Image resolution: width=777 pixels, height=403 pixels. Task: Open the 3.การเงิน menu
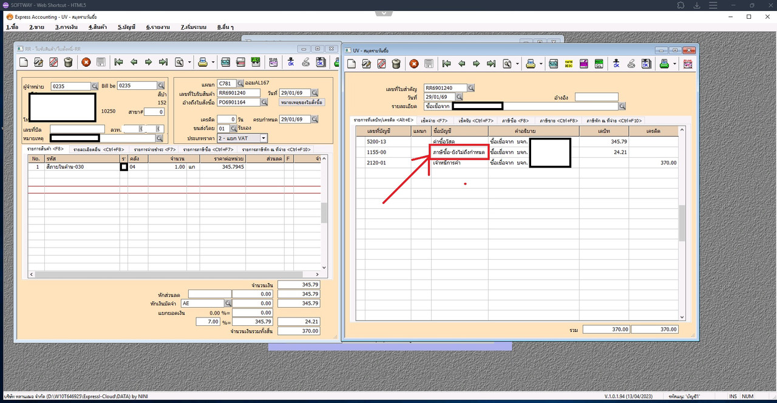click(x=66, y=27)
